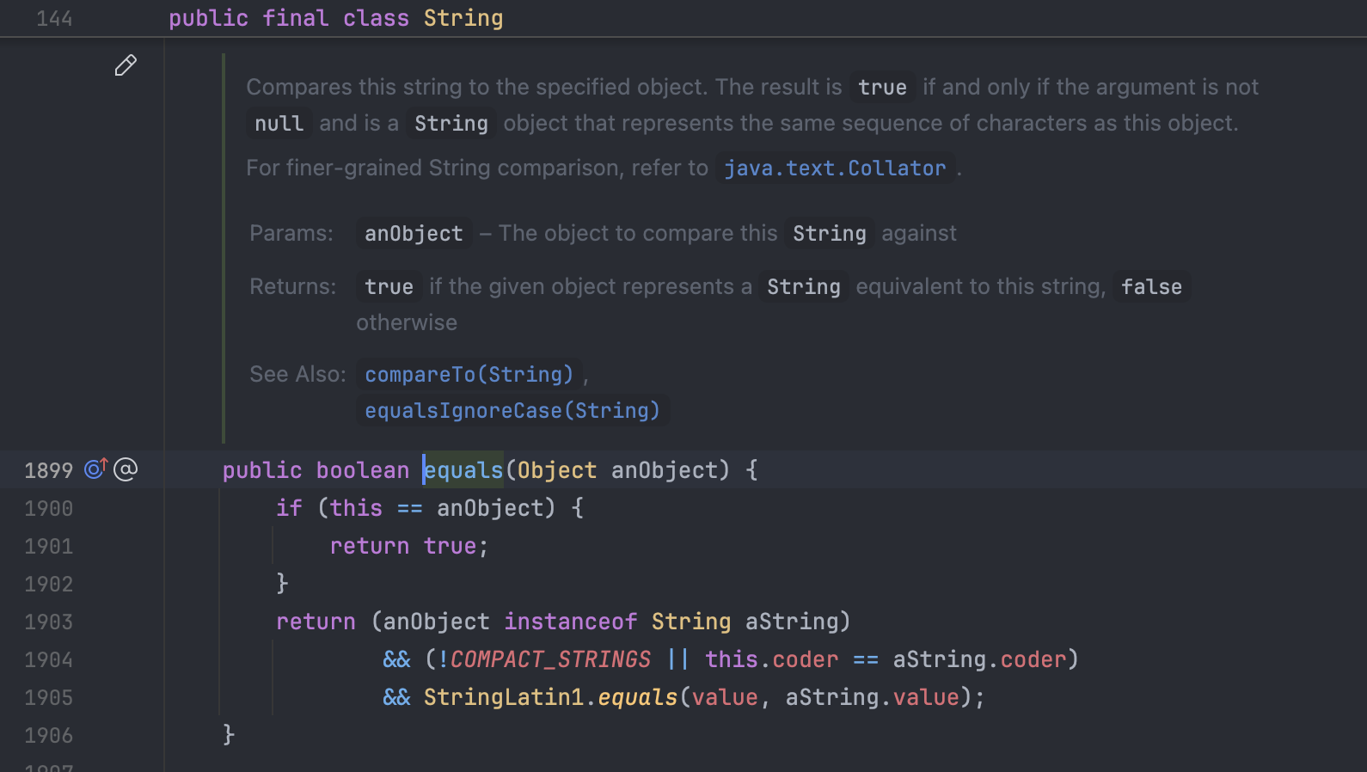Follow the compareTo(String) link
Screen dimensions: 1367x772
pyautogui.click(x=469, y=375)
